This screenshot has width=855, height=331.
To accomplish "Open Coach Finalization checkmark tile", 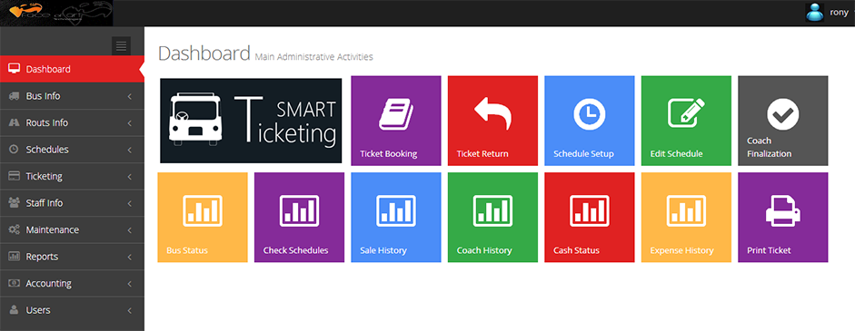I will pyautogui.click(x=783, y=121).
